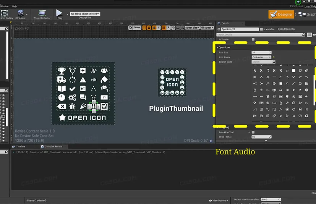Screen dimensions: 316x204
Task: Pick the headphones icon in grid
Action: (281, 90)
